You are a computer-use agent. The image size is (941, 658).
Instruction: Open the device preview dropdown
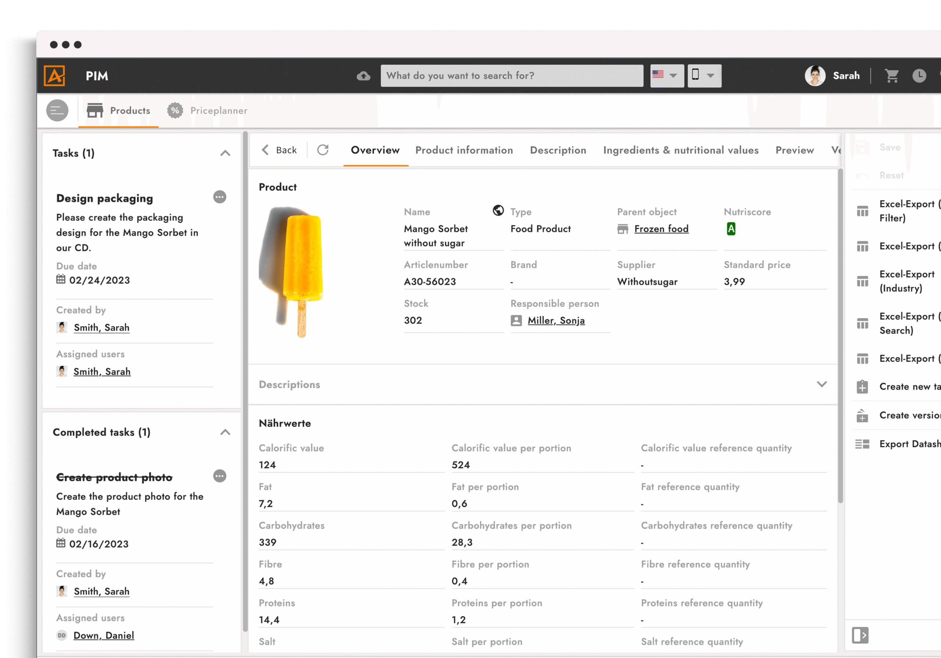pyautogui.click(x=704, y=76)
